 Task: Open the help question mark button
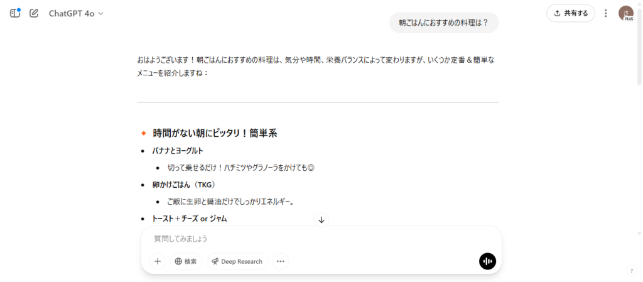631,271
